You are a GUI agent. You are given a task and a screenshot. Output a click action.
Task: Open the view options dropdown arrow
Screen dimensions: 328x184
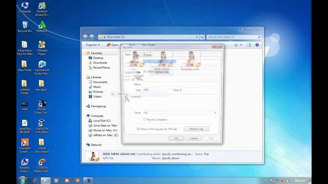coord(241,45)
